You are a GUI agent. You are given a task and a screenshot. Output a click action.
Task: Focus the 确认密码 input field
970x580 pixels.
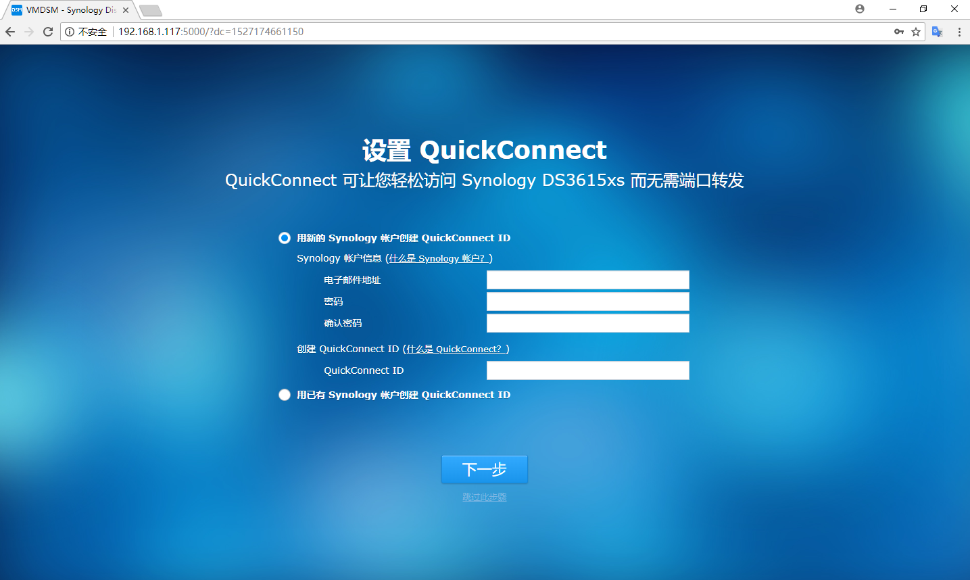click(x=588, y=323)
